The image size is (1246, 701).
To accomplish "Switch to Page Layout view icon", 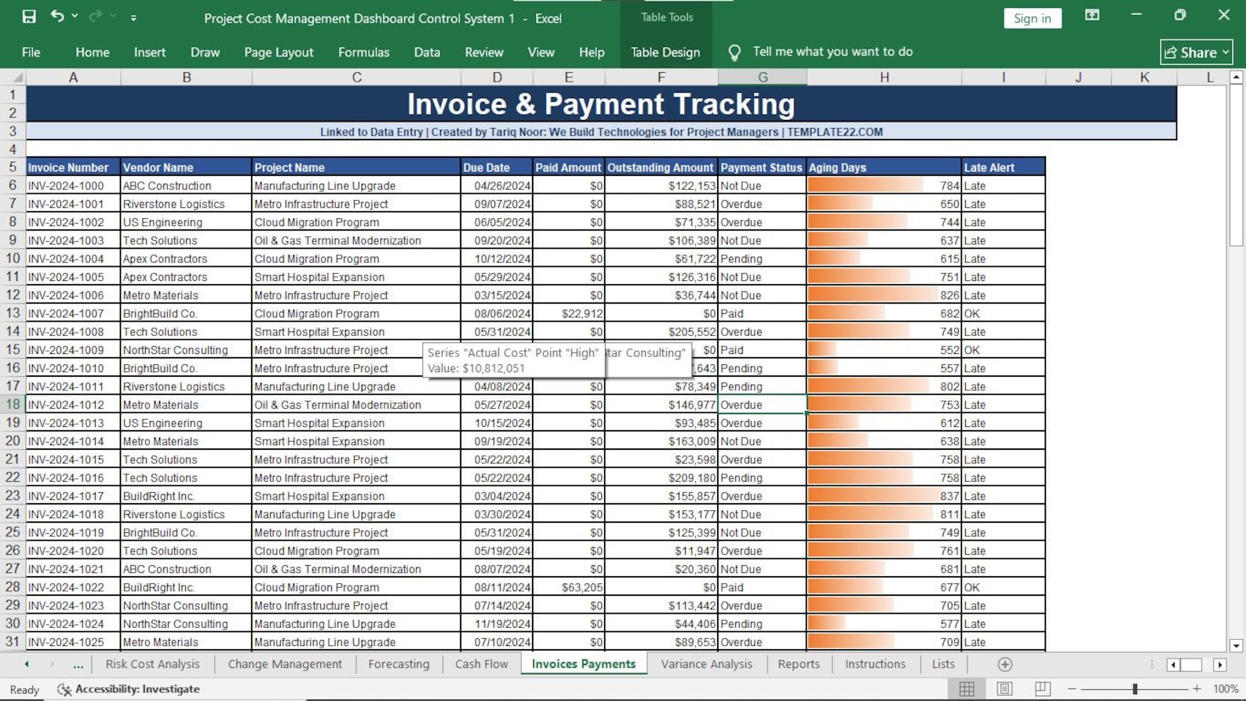I will (1004, 688).
